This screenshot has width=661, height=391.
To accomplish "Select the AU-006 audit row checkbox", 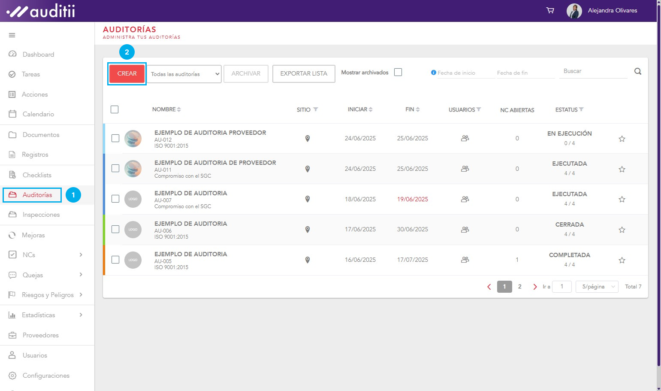I will pos(115,229).
